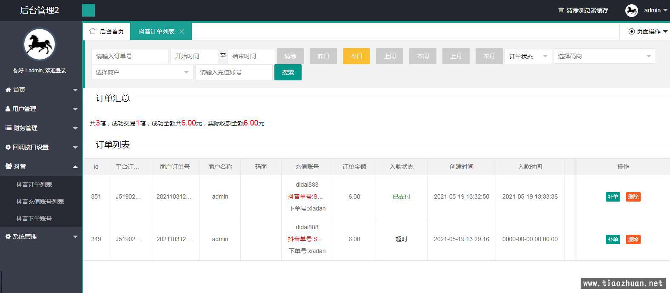Image resolution: width=670 pixels, height=293 pixels.
Task: Click the admin horse avatar in the header
Action: click(x=631, y=10)
